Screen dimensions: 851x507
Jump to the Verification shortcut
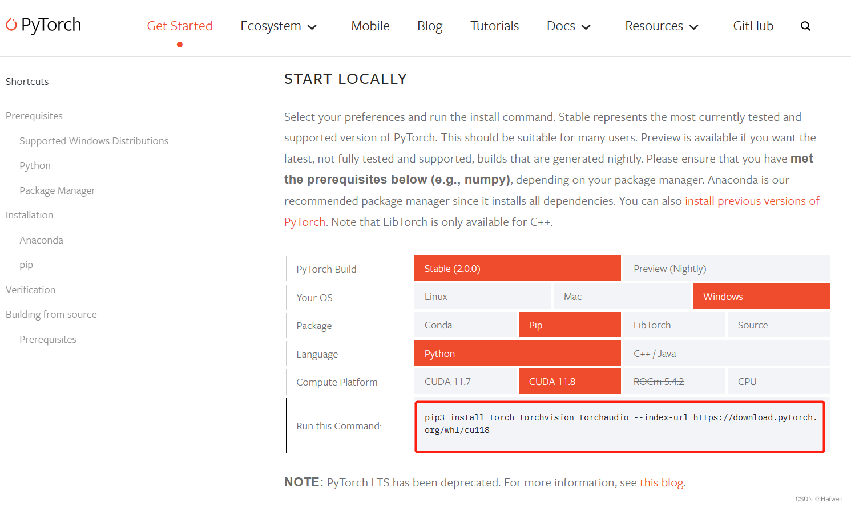[x=31, y=290]
